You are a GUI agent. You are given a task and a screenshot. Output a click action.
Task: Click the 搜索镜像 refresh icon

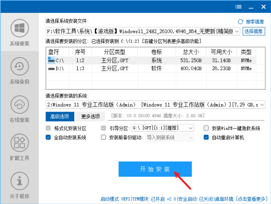coord(240,22)
